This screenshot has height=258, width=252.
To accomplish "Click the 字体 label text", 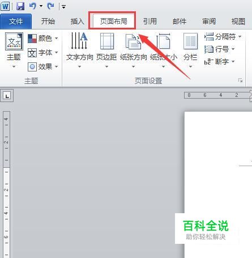I will tap(45, 53).
